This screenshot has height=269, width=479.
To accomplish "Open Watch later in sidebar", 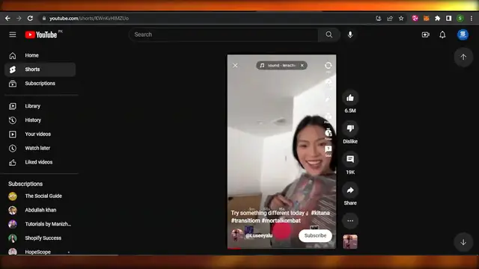I will tap(40, 148).
